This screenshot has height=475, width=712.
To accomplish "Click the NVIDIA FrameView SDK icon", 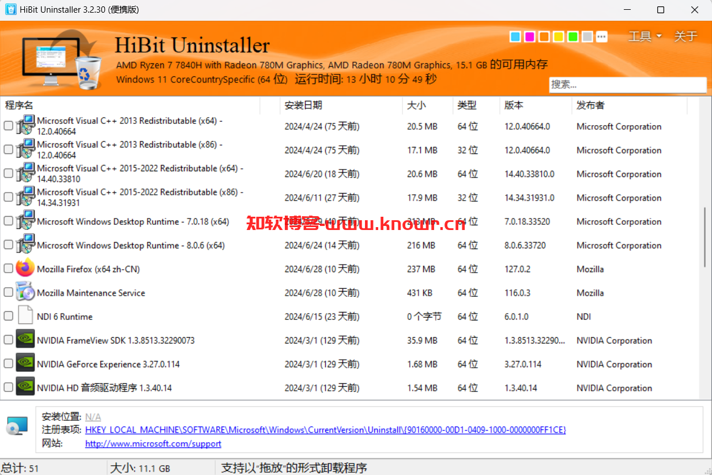I will pos(25,340).
